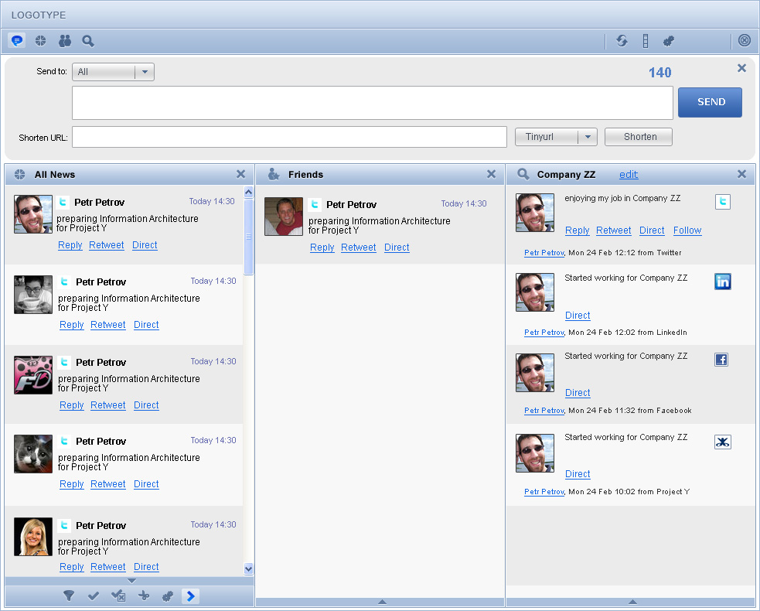
Task: Click the All News column header
Action: coord(55,175)
